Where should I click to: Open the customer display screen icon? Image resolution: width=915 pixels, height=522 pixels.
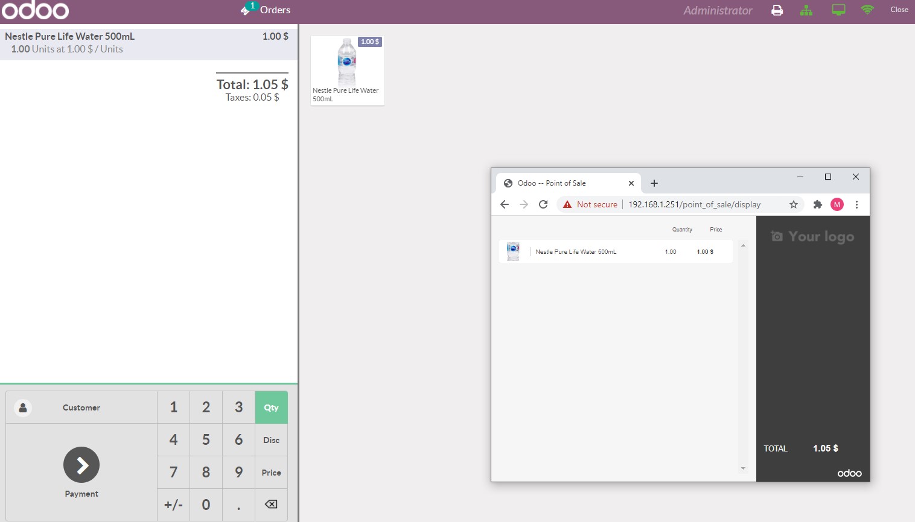[838, 10]
